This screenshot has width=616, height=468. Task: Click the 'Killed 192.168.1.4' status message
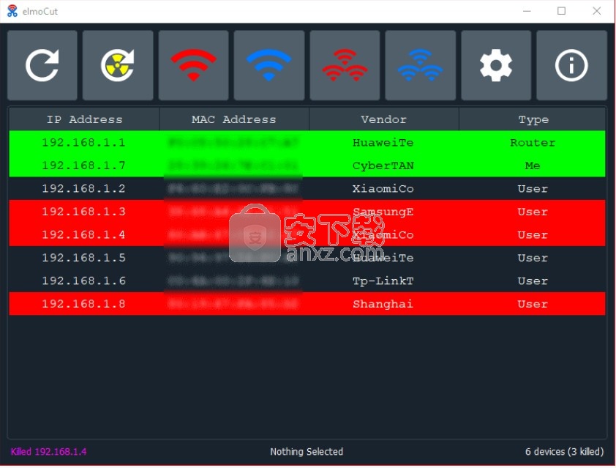[49, 451]
